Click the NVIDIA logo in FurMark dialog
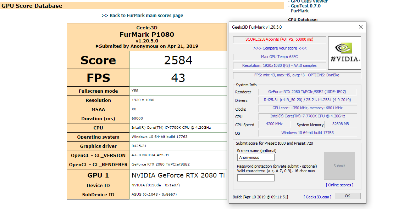This screenshot has height=209, width=393. pos(344,53)
